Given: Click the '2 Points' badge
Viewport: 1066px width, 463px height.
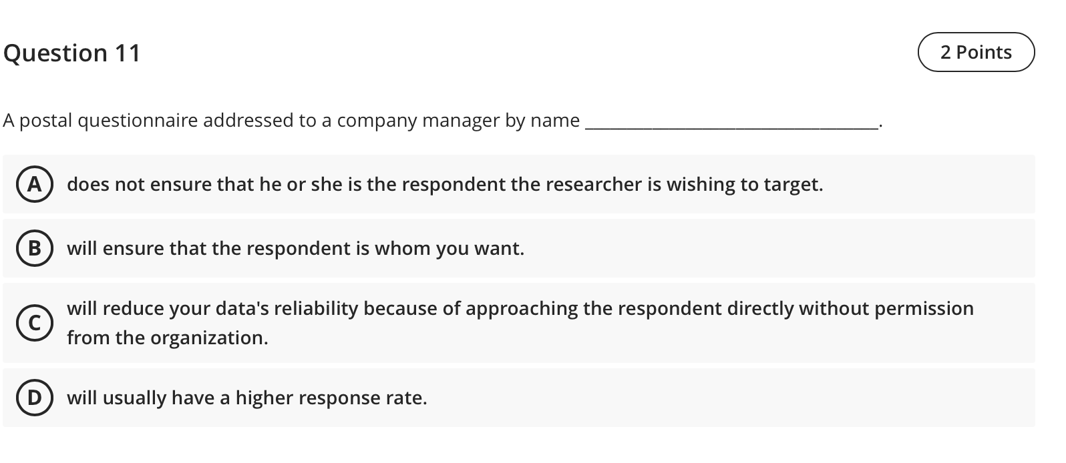Looking at the screenshot, I should (975, 51).
